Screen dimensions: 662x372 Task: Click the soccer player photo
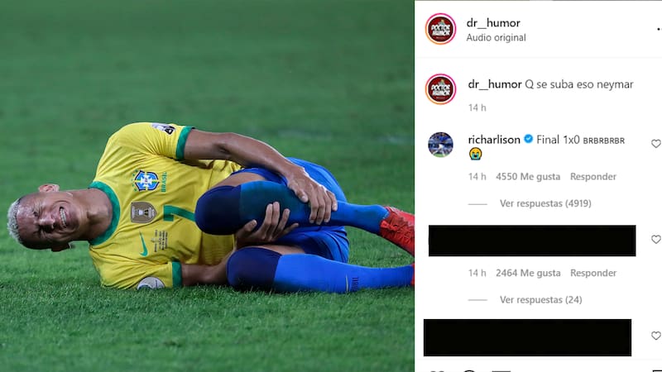pos(207,186)
